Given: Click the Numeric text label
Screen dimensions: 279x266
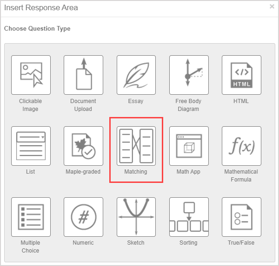Looking at the screenshot, I should click(83, 243).
